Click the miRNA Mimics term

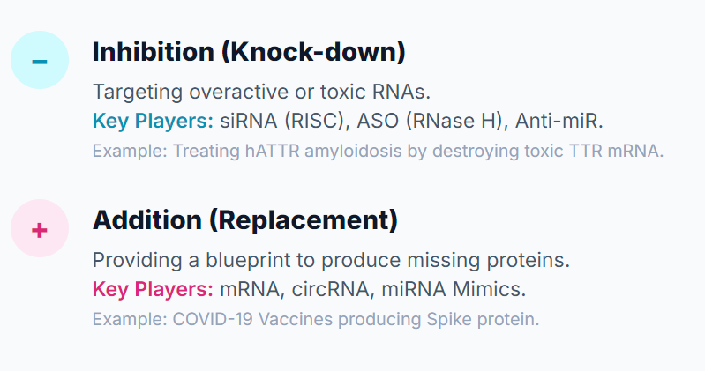[x=454, y=289]
